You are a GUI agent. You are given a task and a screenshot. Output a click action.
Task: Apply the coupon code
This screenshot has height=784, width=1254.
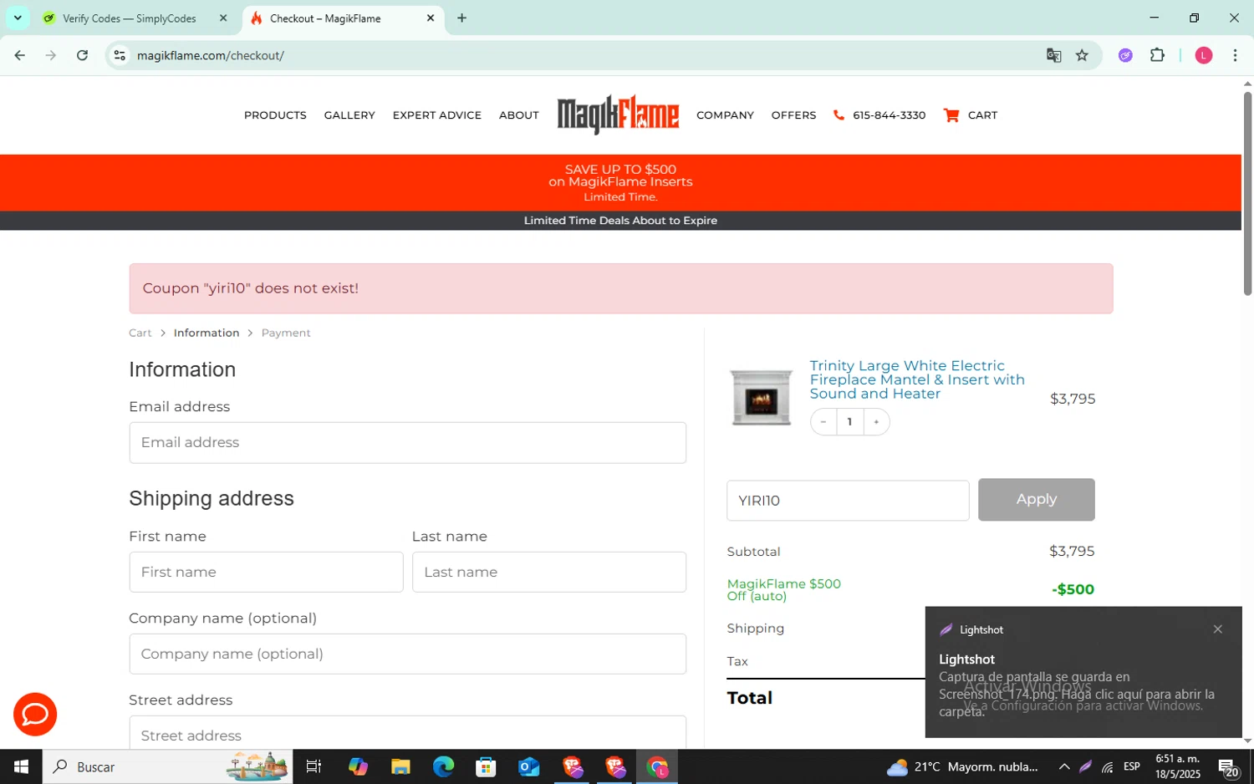(x=1036, y=500)
